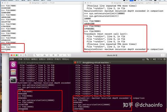Screen dimensions: 167x112
Task: Click 'RuntimeError: maximum recursion depth exceeded' in Ubuntu terminal
Action: (x=44, y=83)
